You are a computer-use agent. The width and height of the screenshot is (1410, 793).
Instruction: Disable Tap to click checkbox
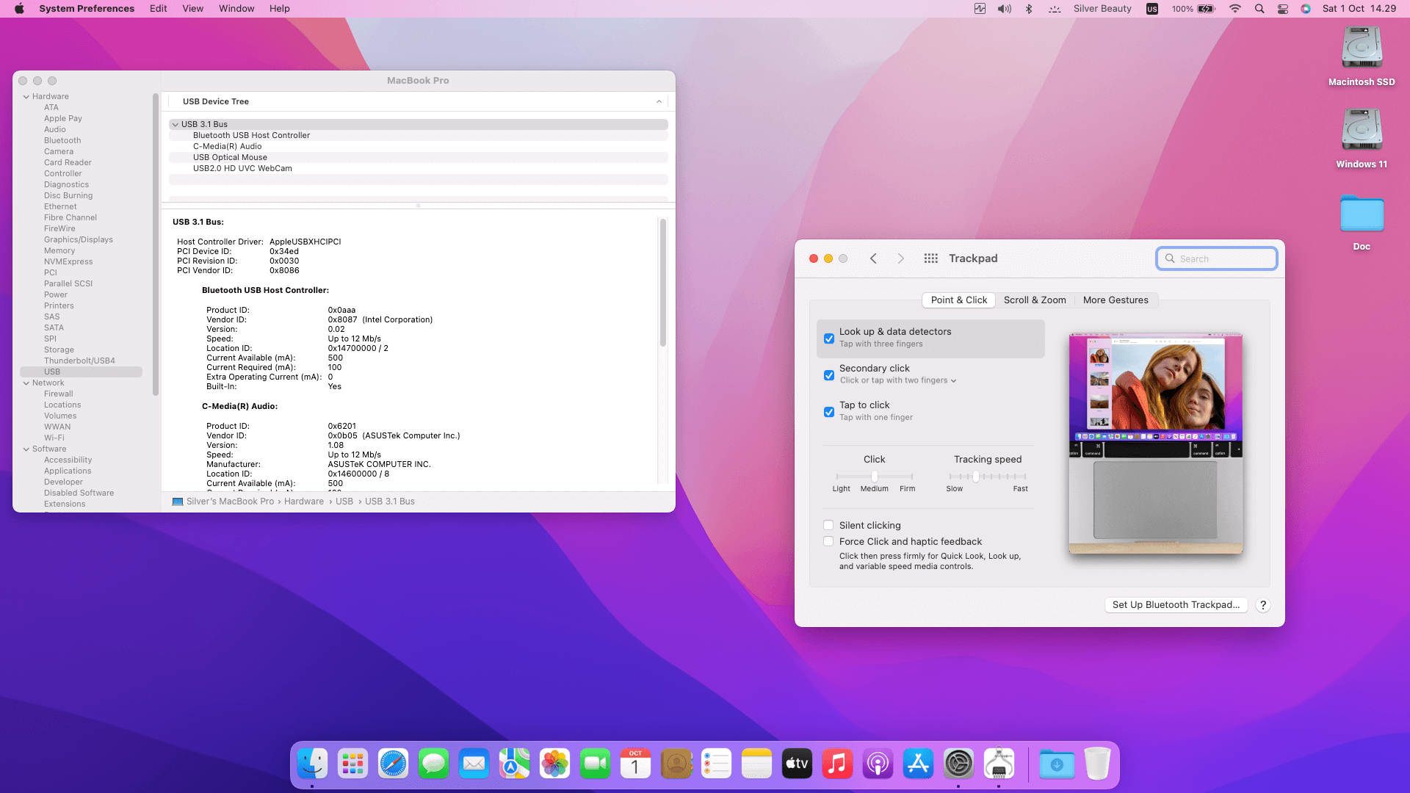[829, 412]
